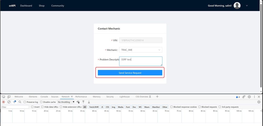Go to Dashboard in navbar
The image size is (263, 126).
[x=26, y=6]
